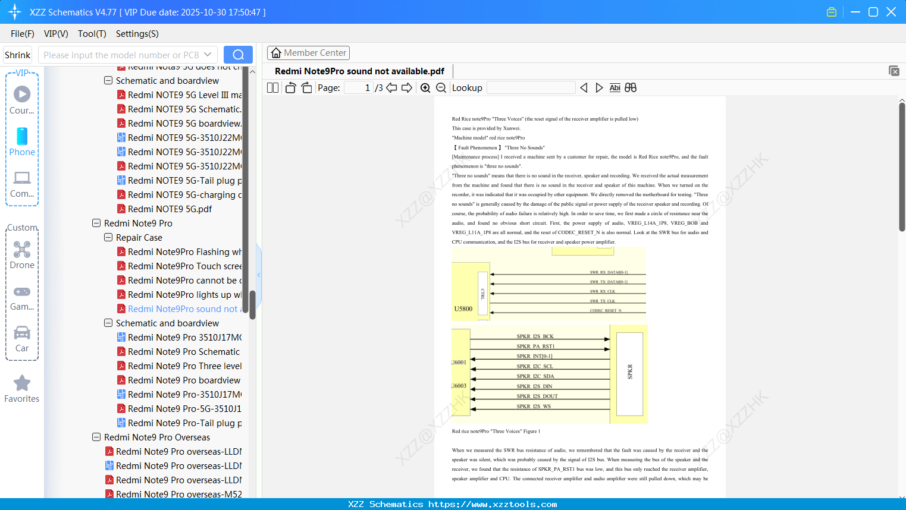Zoom in on the PDF
Image resolution: width=906 pixels, height=510 pixels.
tap(425, 88)
